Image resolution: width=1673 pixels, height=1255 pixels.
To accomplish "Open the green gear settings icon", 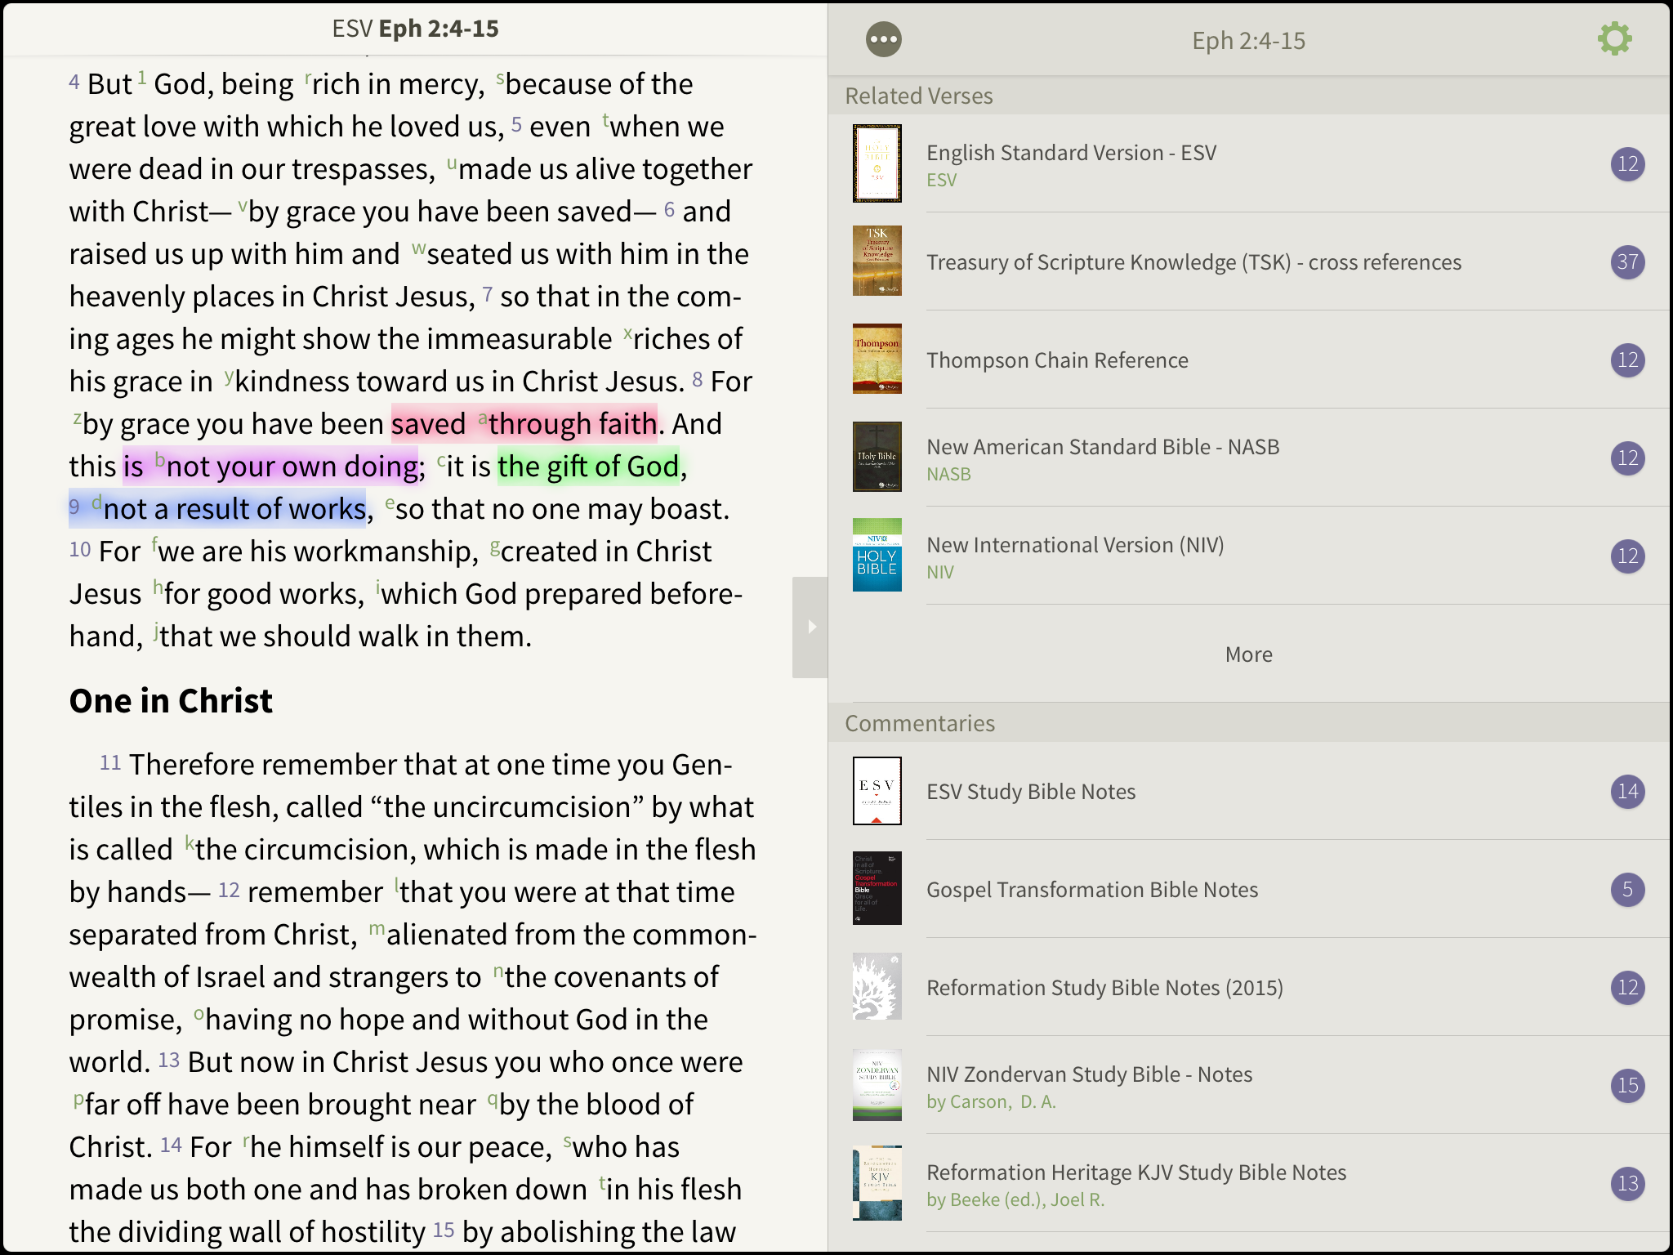I will pos(1614,39).
